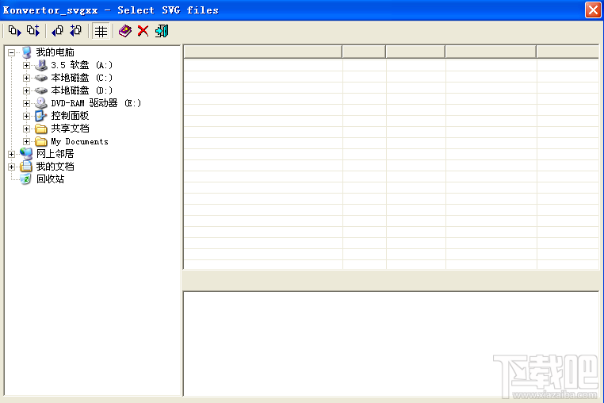Click the hard disk icon for D:
Screen dimensions: 604x403
tap(41, 90)
